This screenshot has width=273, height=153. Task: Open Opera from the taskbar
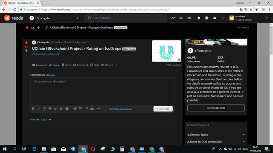point(93,149)
